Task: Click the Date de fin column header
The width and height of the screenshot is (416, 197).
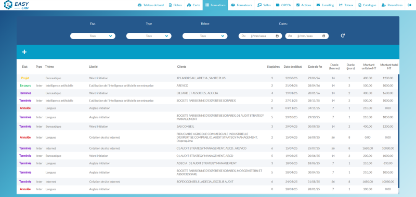Action: pyautogui.click(x=315, y=67)
